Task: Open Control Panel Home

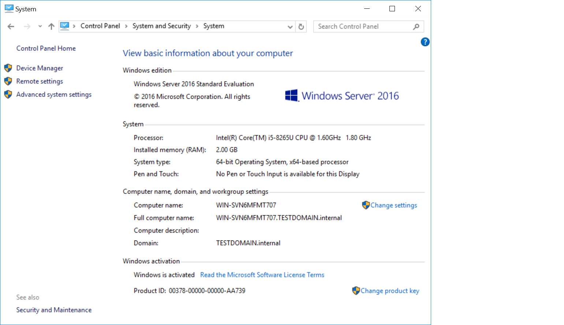Action: (46, 48)
